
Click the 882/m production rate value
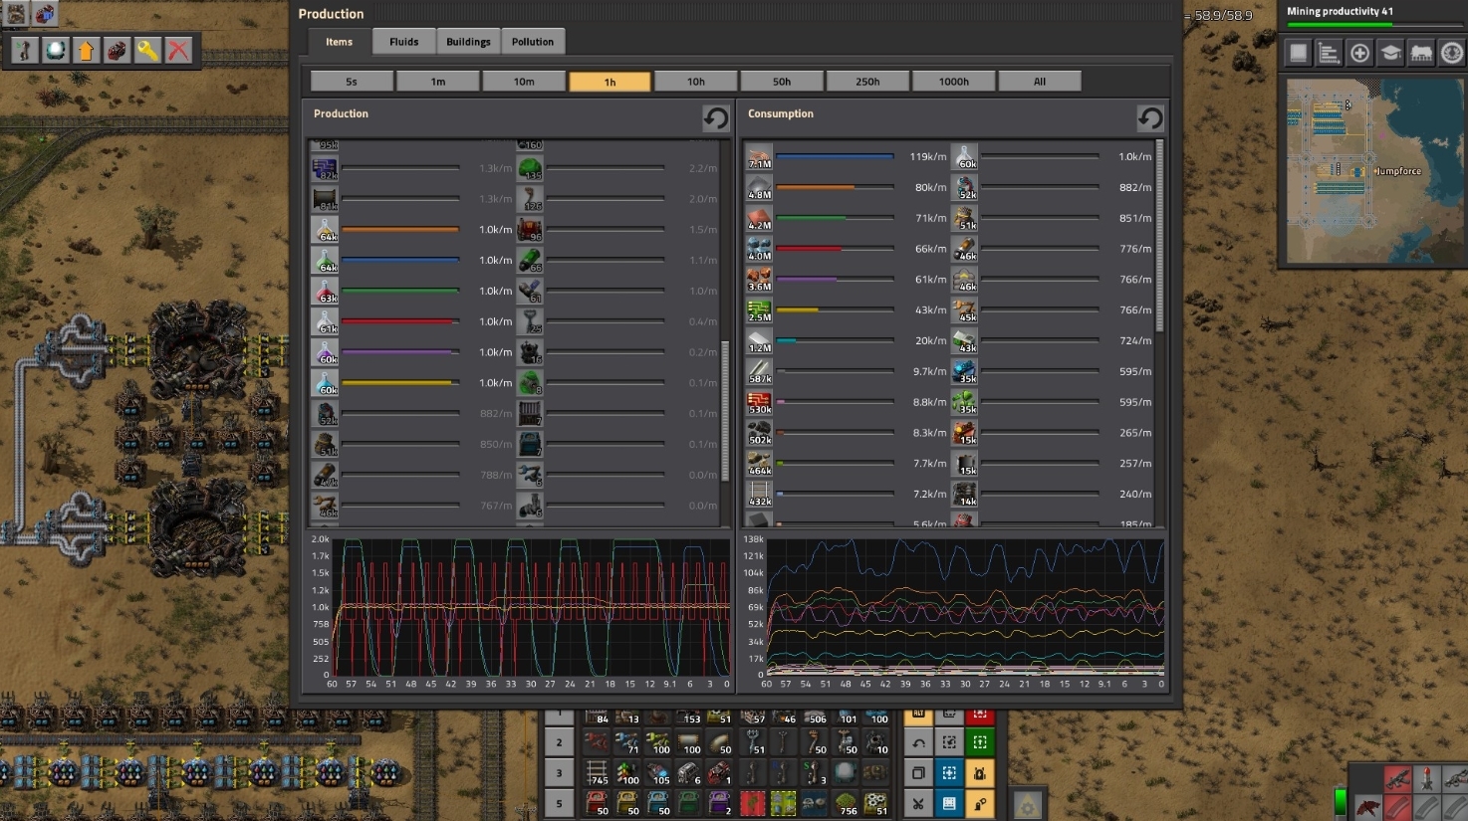(496, 414)
